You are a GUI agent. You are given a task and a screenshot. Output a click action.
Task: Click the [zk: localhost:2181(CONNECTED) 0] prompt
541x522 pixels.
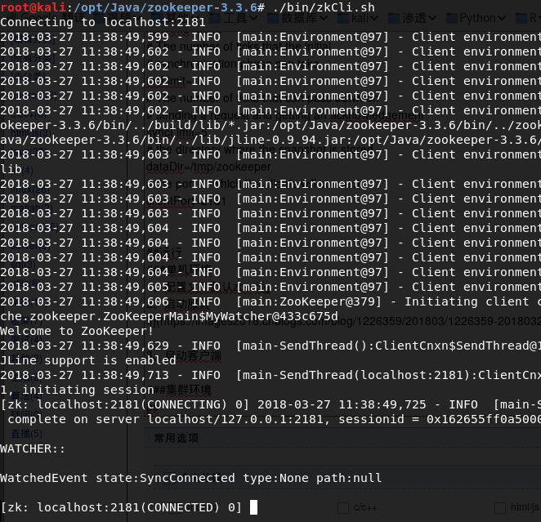tap(121, 507)
